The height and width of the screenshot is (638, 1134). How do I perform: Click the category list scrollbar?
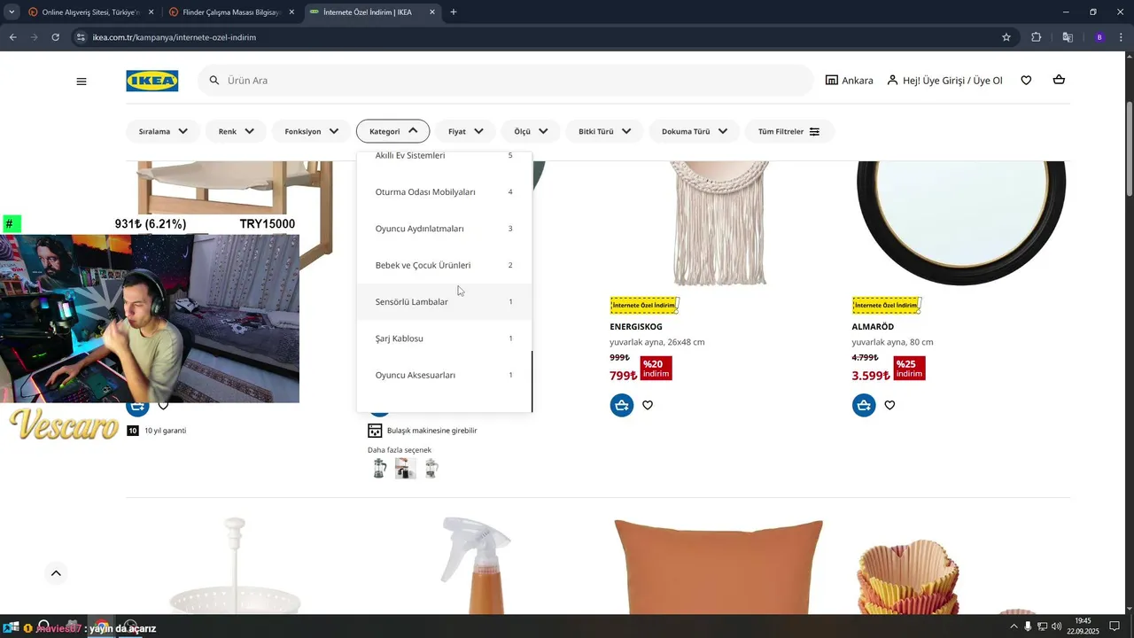(532, 381)
